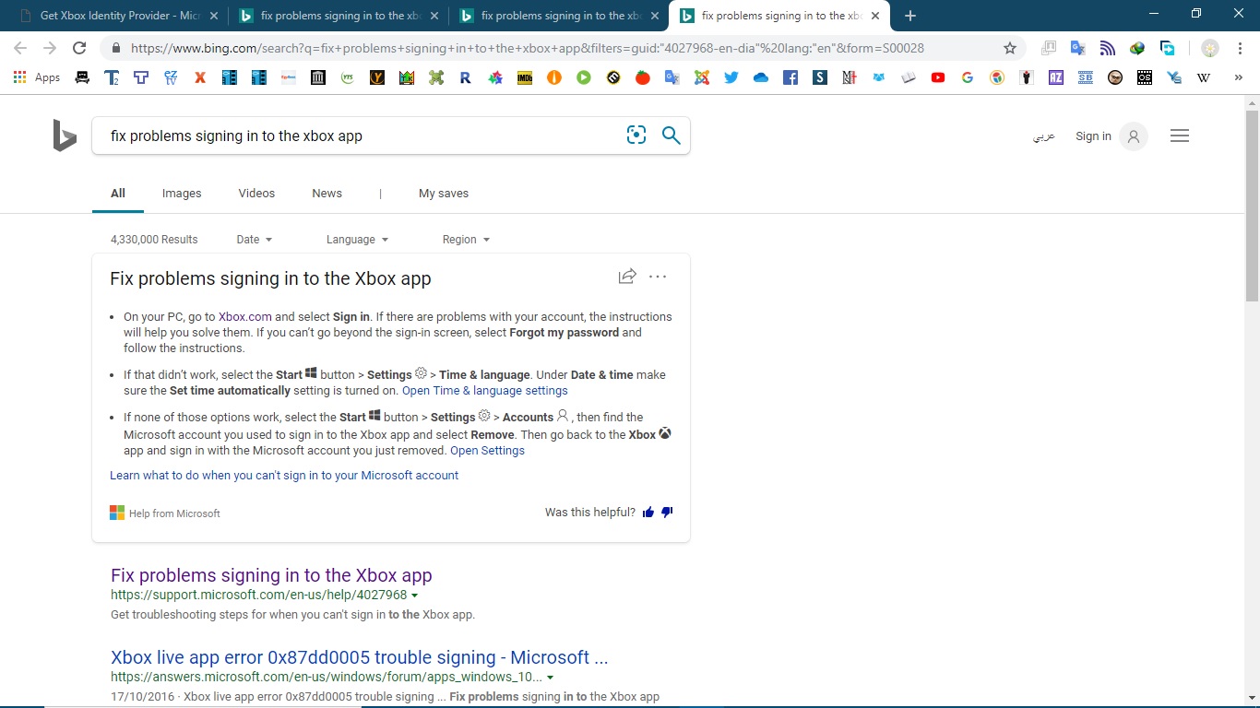Expand the Language filter dropdown
The image size is (1260, 708).
tap(357, 240)
